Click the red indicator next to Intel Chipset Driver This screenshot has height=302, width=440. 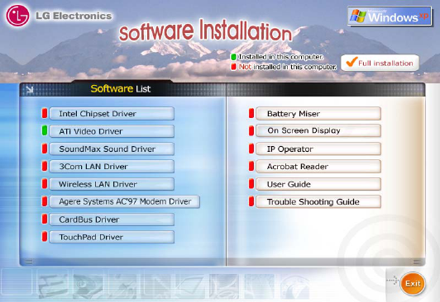(x=45, y=113)
